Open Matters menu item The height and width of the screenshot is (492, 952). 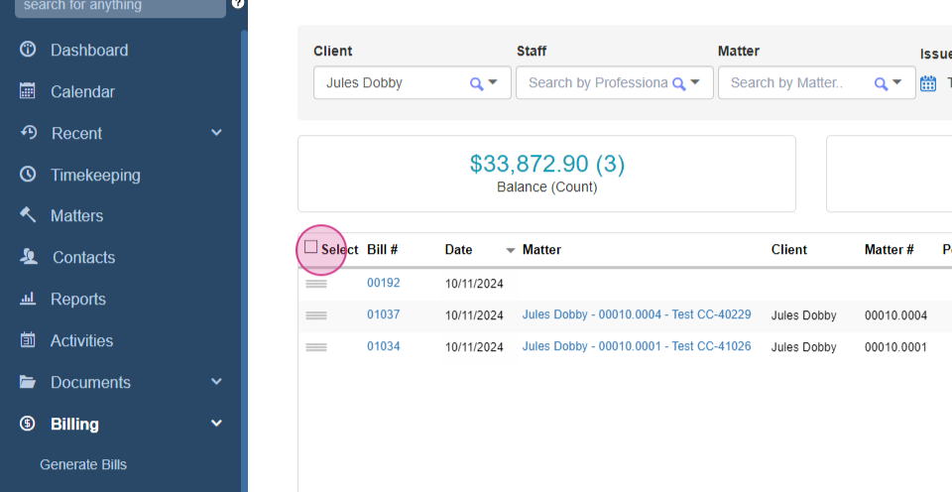76,215
